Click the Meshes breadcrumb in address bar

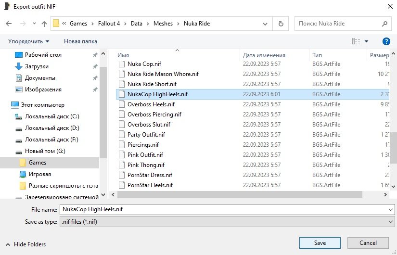click(x=163, y=24)
